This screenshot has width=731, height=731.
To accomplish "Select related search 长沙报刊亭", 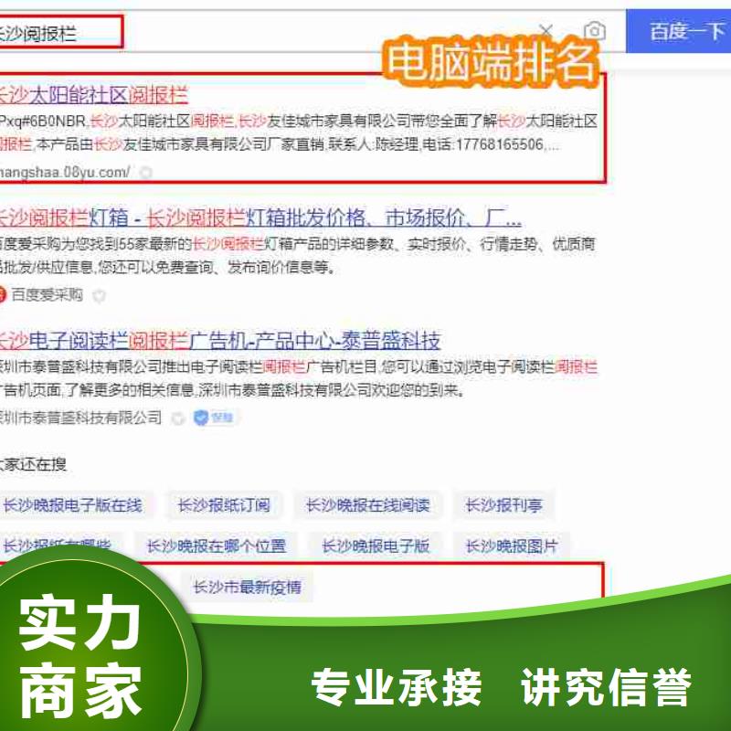I will [x=504, y=505].
